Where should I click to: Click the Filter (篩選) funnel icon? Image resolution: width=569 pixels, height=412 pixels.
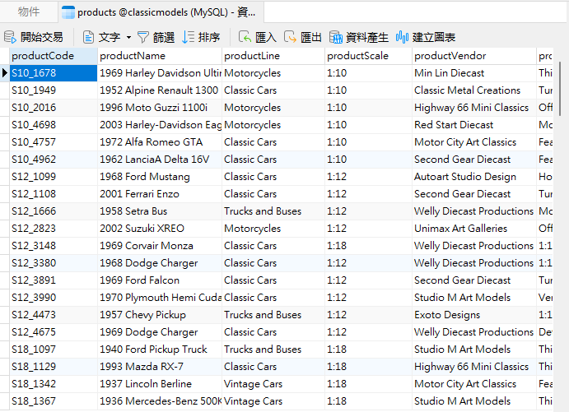[143, 37]
